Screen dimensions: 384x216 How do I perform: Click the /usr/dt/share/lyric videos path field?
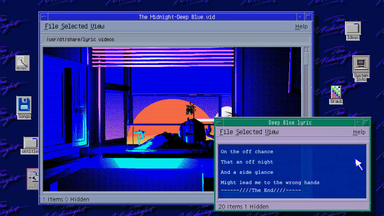(176, 39)
